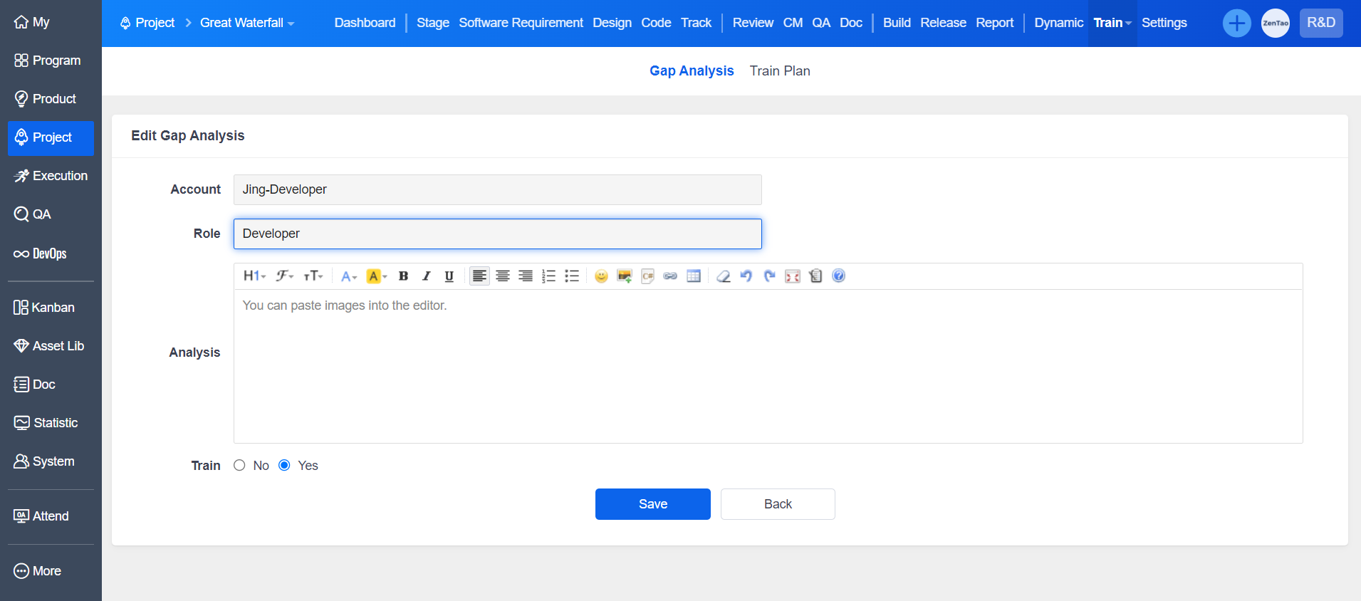Click the undo arrow in editor toolbar
The width and height of the screenshot is (1361, 601).
pyautogui.click(x=746, y=276)
